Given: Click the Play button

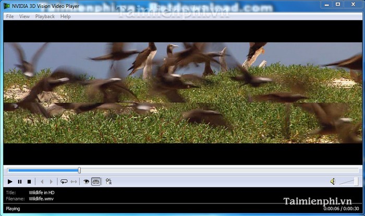Looking at the screenshot, I should coord(10,182).
